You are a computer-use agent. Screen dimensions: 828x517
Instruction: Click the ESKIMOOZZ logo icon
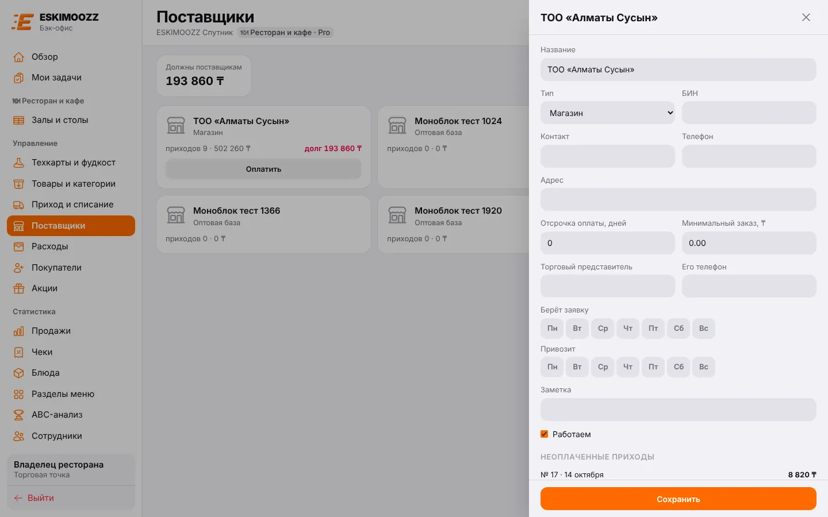[23, 22]
